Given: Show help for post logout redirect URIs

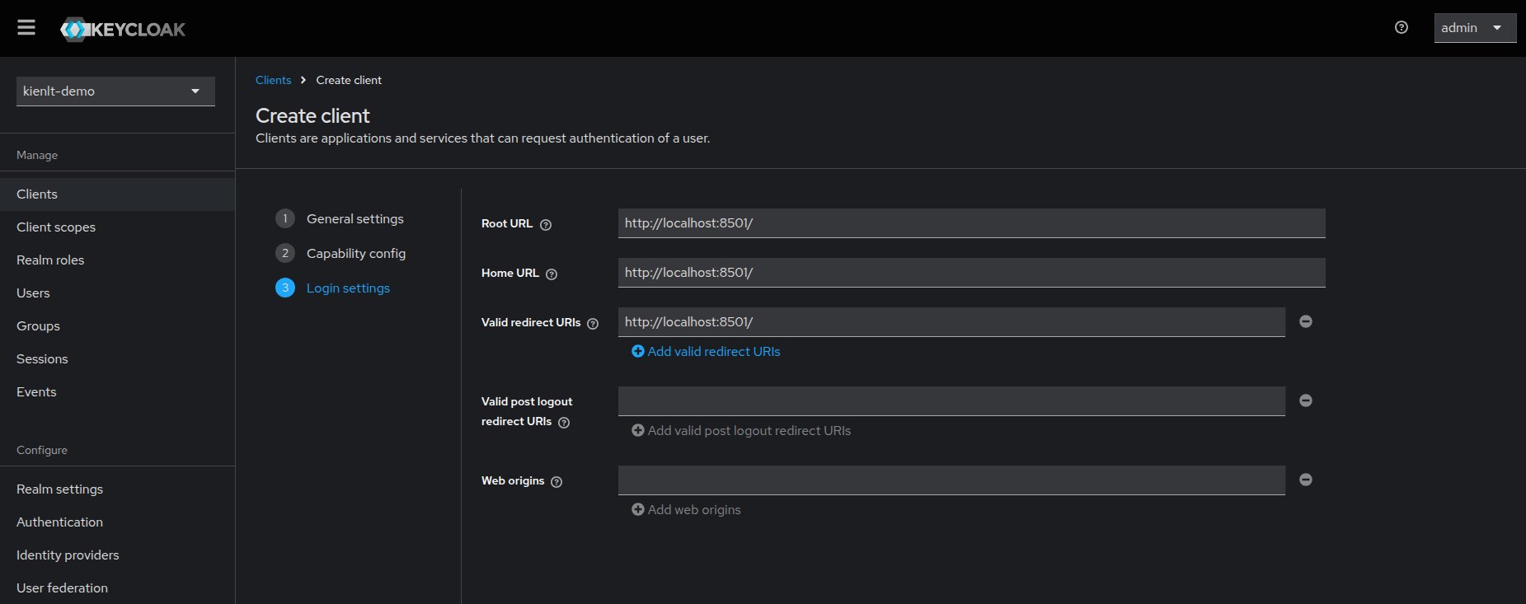Looking at the screenshot, I should (x=564, y=423).
